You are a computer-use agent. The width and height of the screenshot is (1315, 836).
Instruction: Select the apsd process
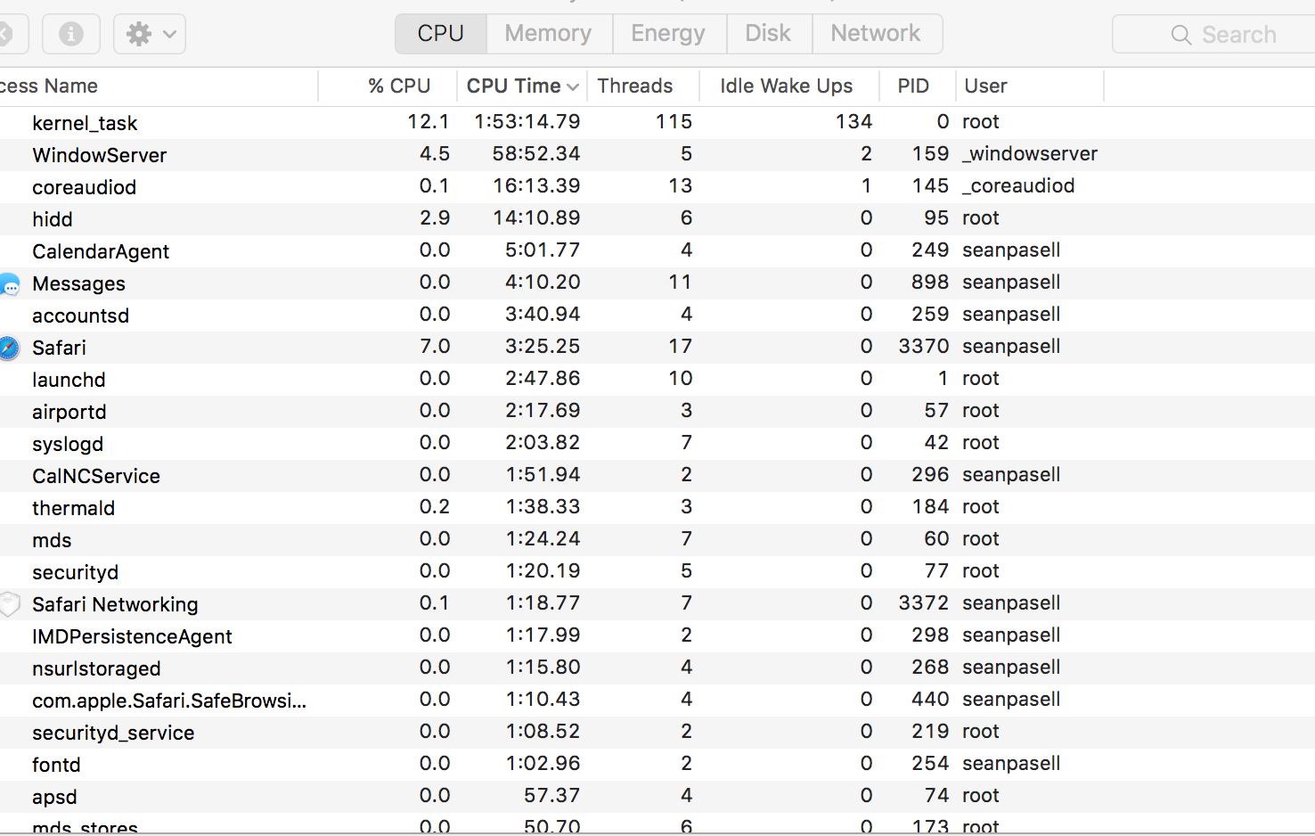pos(54,797)
